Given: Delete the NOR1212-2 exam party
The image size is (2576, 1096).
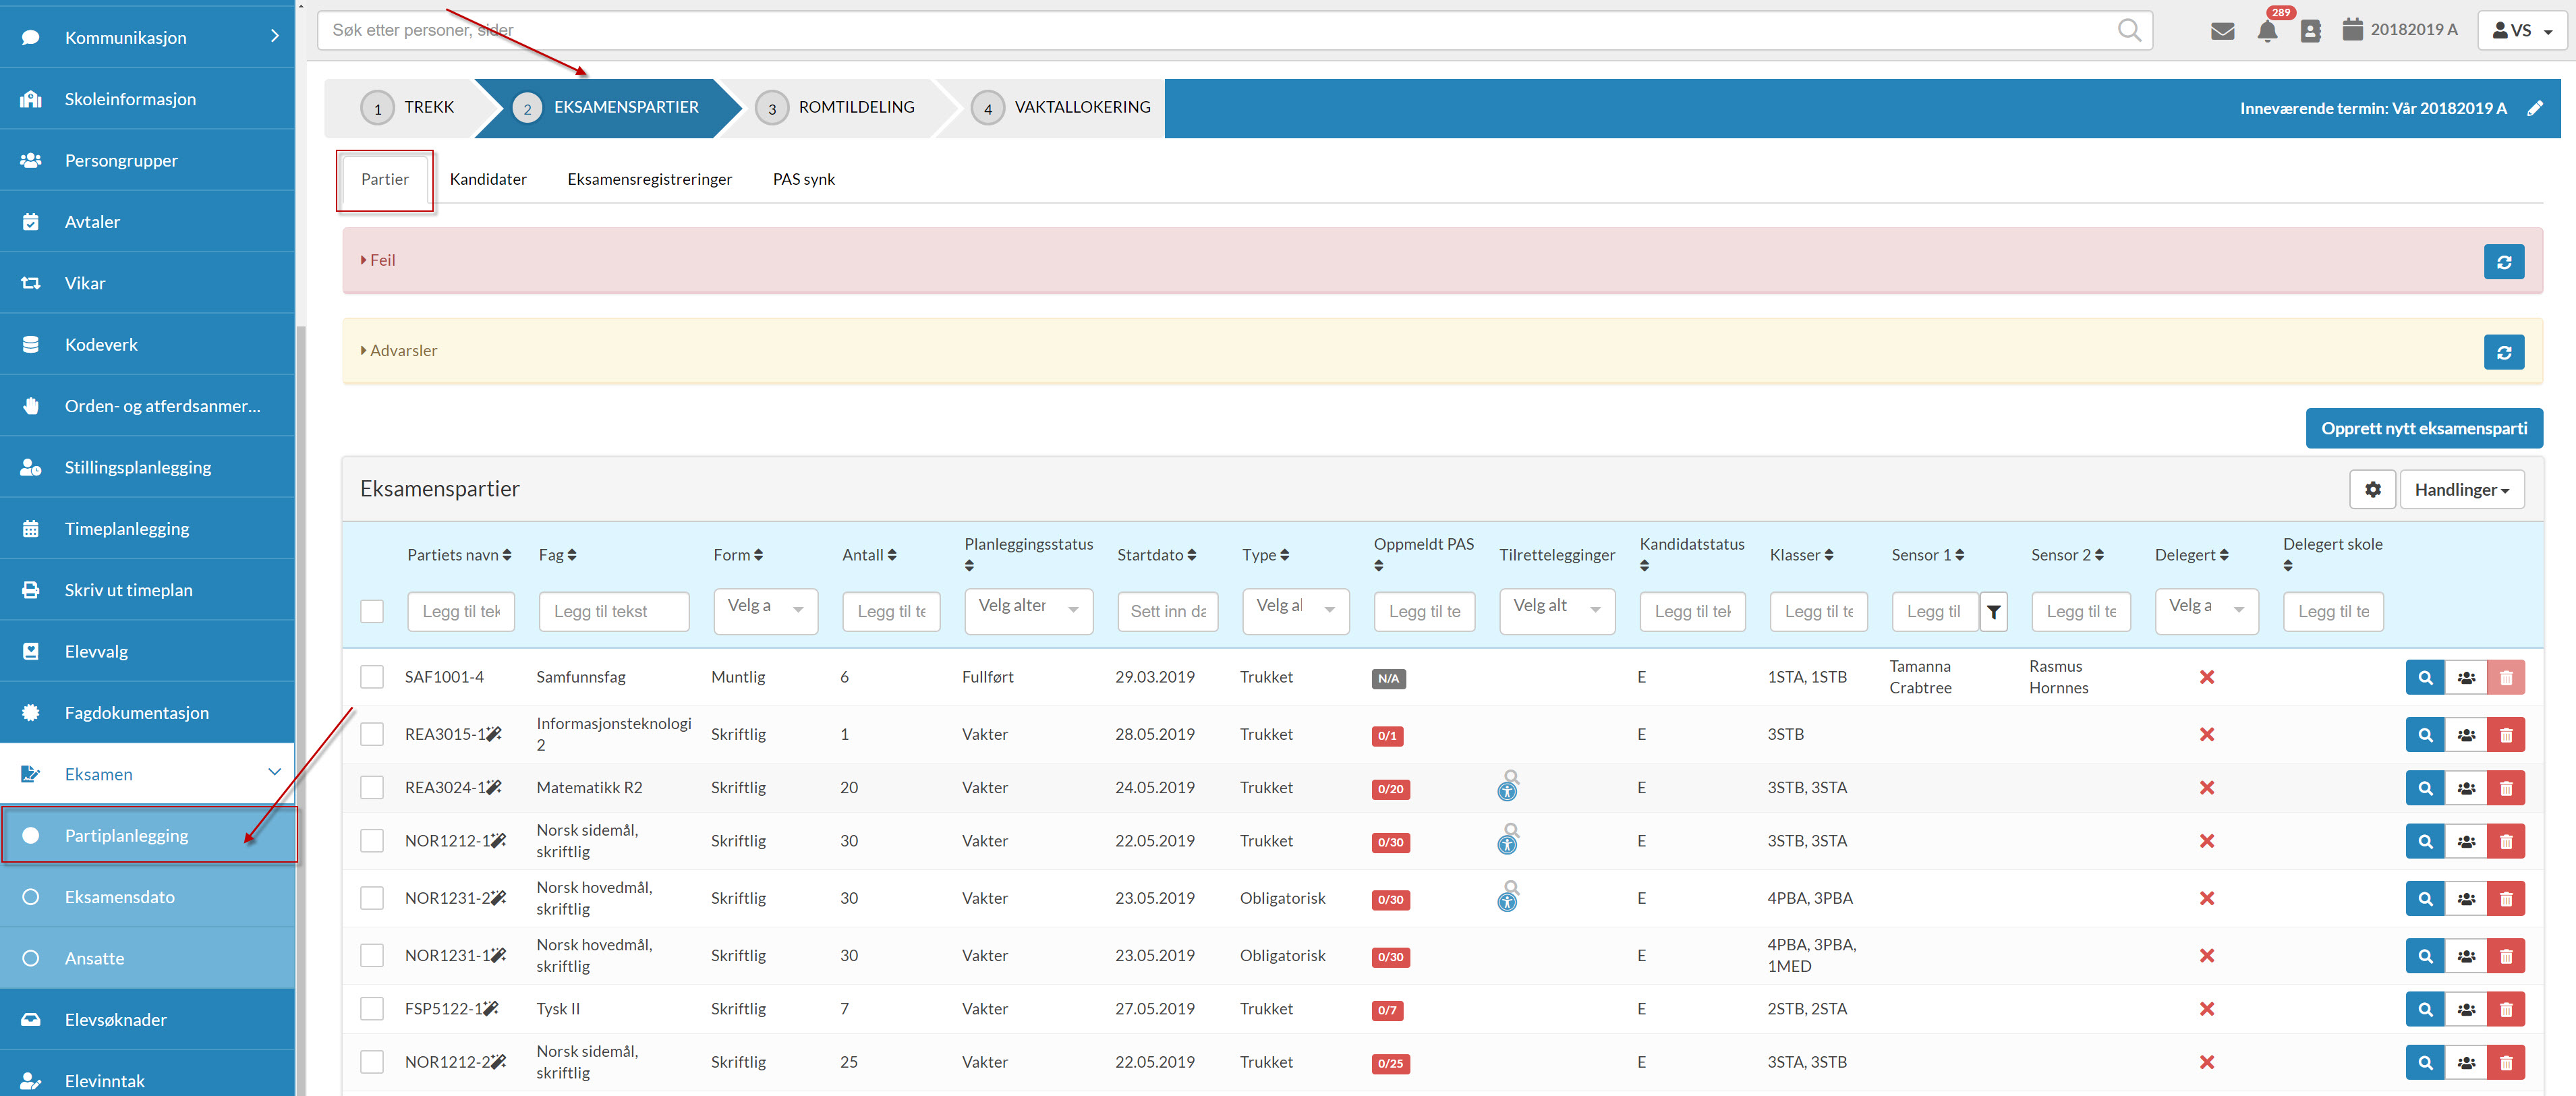Looking at the screenshot, I should click(x=2505, y=1063).
